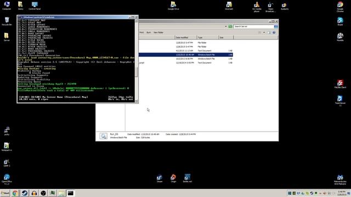
Task: Select the GnuCash desktop shortcut
Action: pos(229,5)
